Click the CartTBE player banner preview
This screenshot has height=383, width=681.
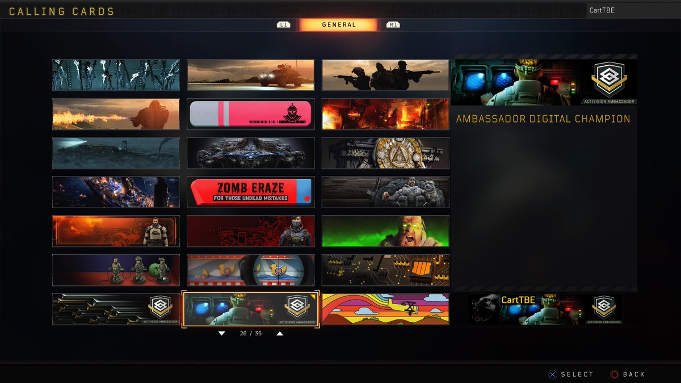pyautogui.click(x=546, y=309)
